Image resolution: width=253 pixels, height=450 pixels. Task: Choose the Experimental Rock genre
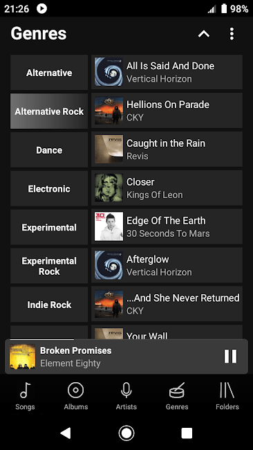(x=49, y=266)
